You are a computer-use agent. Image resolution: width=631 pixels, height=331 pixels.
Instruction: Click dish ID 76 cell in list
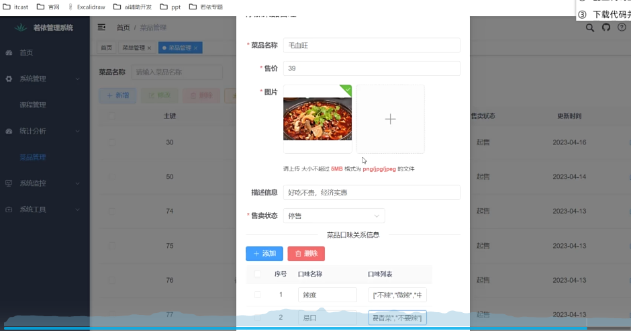click(x=170, y=280)
